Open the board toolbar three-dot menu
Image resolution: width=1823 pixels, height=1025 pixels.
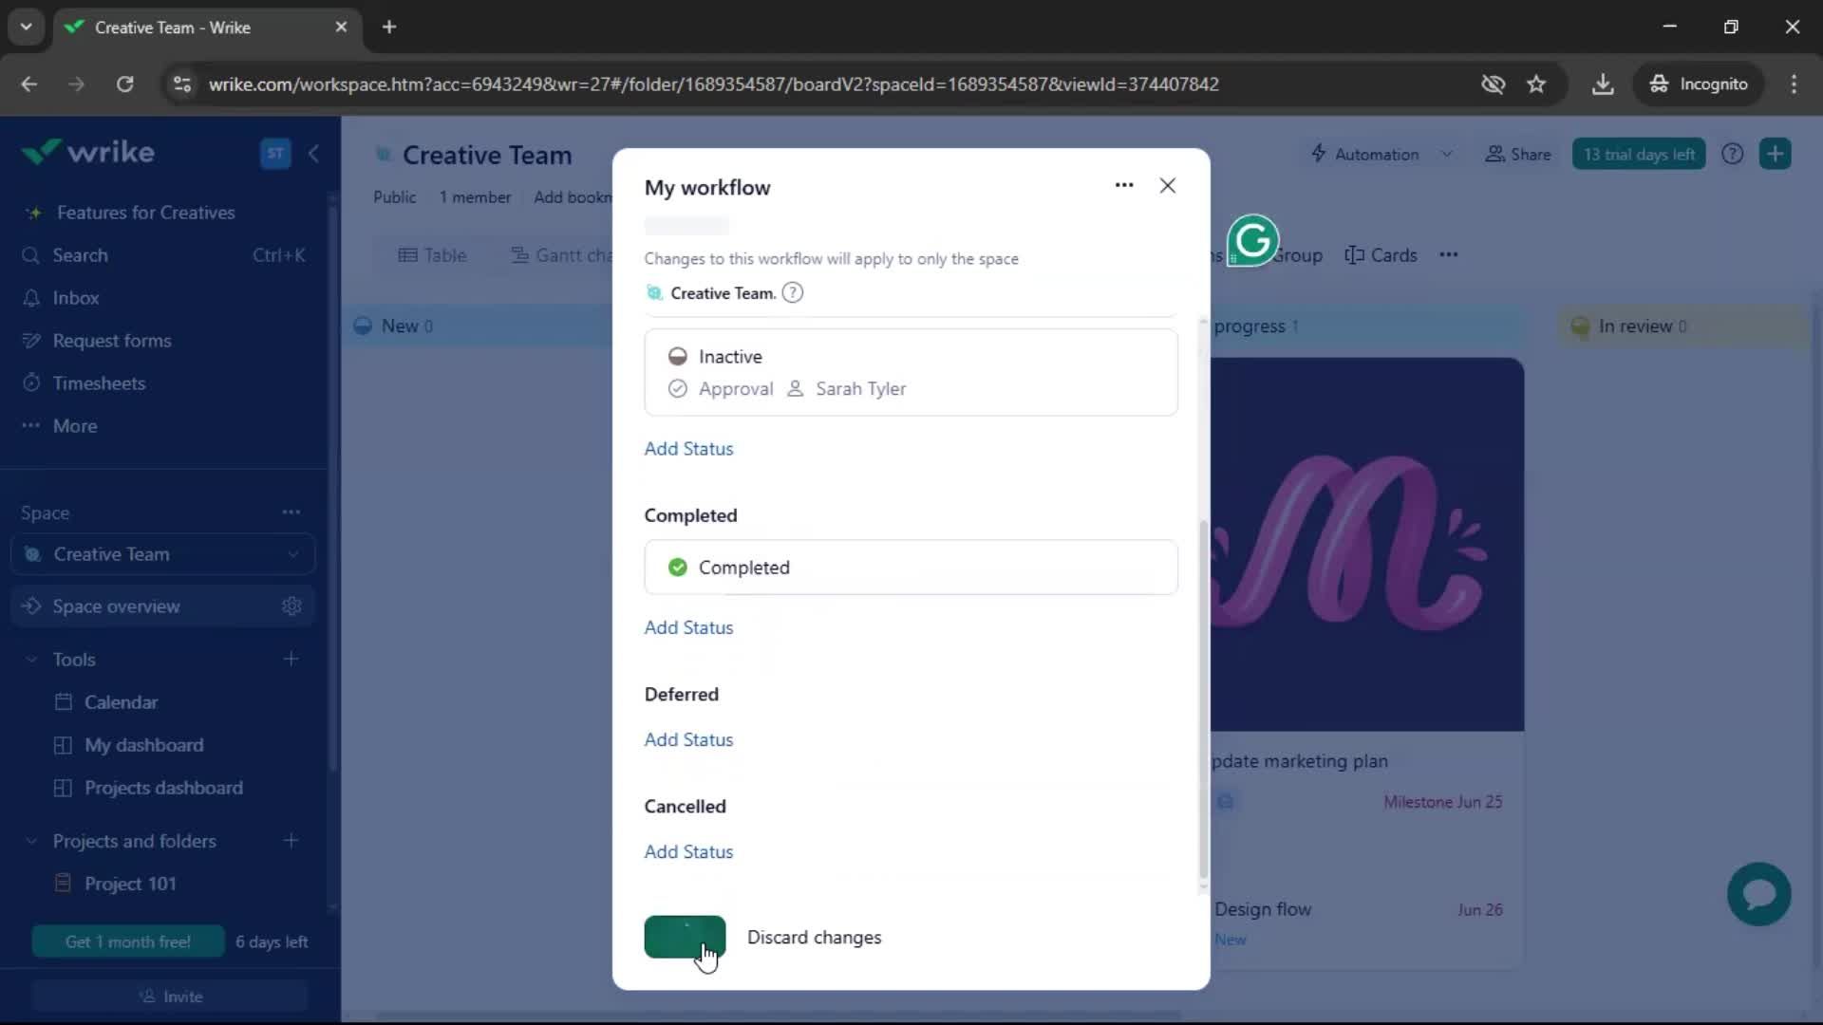(1448, 254)
